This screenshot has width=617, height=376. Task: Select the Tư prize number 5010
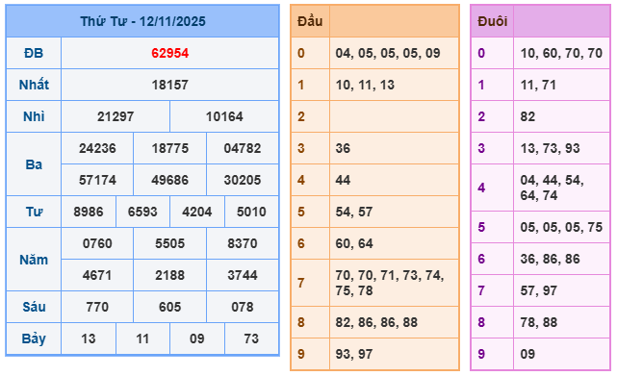(x=251, y=212)
